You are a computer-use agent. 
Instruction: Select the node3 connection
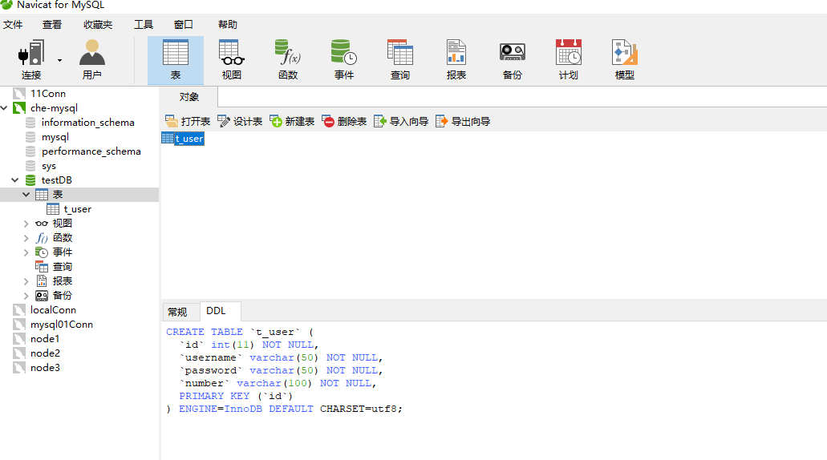point(45,368)
